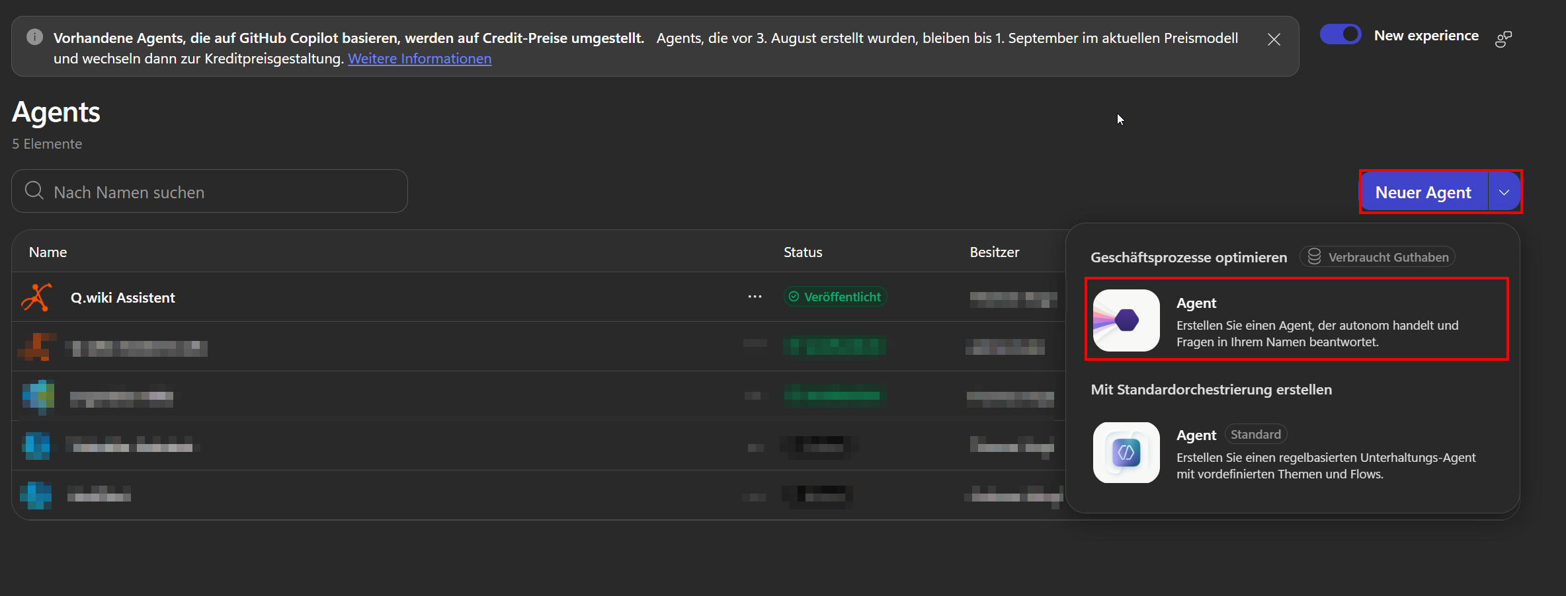Screen dimensions: 1566x596
Task: Click the info icon in notification banner
Action: (34, 37)
